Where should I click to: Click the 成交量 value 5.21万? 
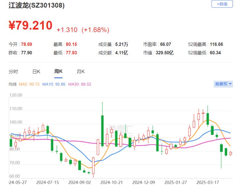(x=122, y=44)
